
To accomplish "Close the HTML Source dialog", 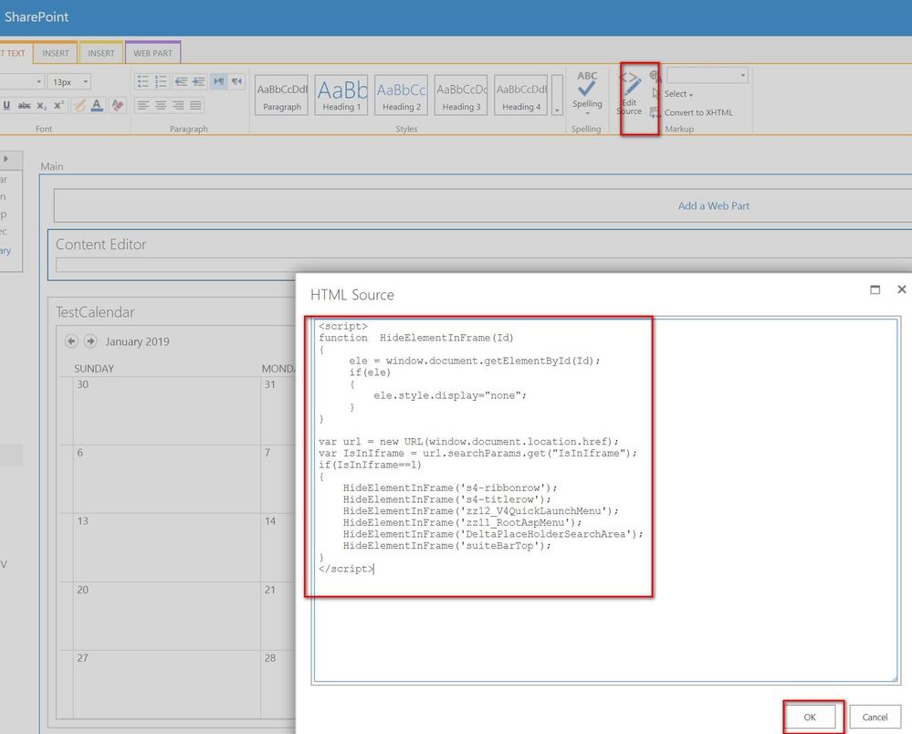I will (x=902, y=289).
